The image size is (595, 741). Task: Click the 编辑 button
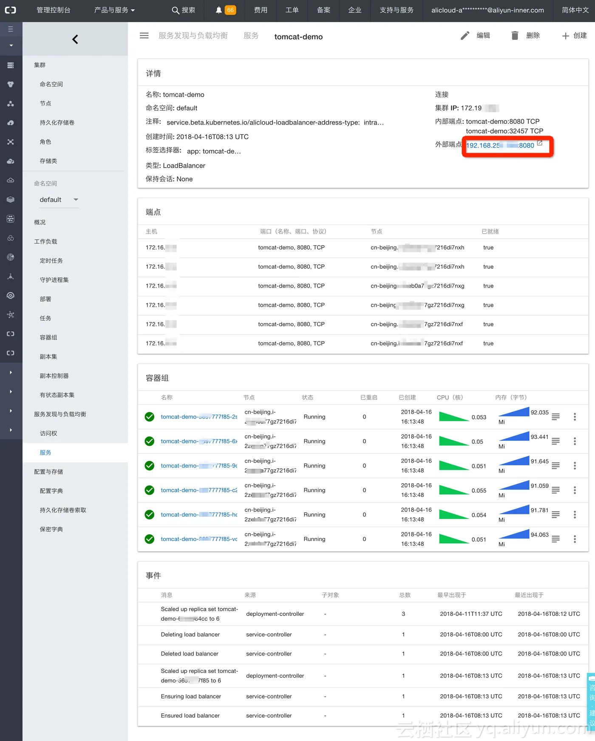tap(476, 36)
